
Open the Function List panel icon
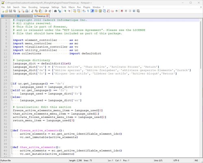coord(108,11)
